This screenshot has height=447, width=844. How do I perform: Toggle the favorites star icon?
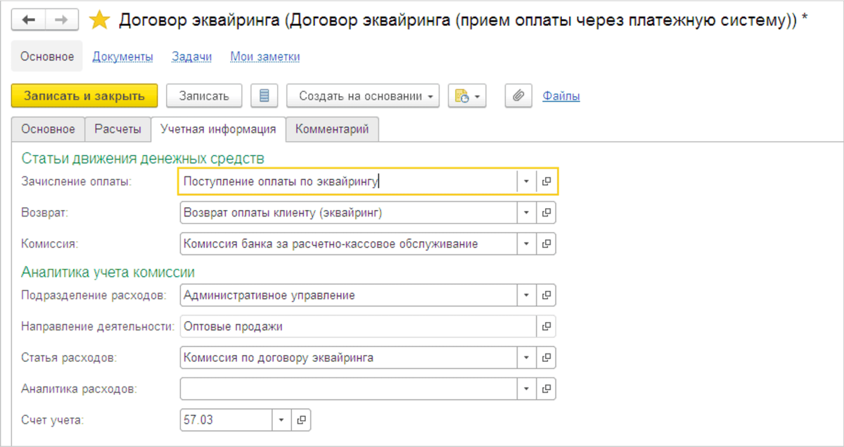[x=100, y=20]
